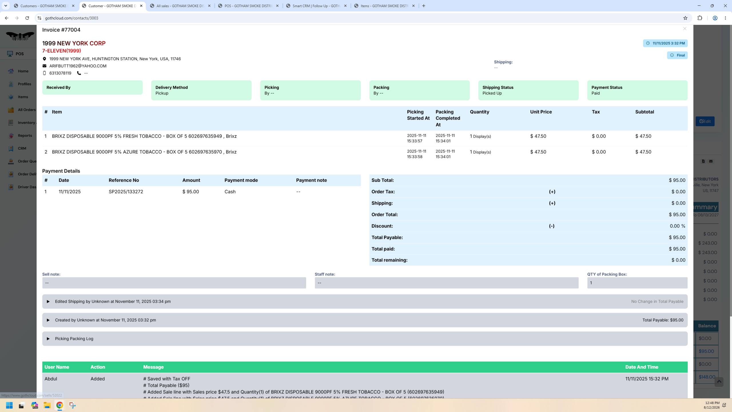Expand the Created by Unknown log entry
Screen dimensions: 732x412
coord(365,320)
